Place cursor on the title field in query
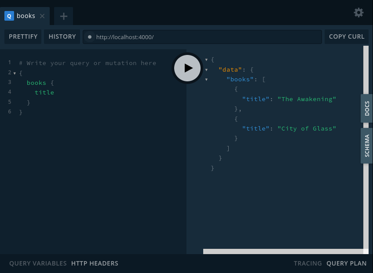The image size is (373, 273). tap(44, 92)
